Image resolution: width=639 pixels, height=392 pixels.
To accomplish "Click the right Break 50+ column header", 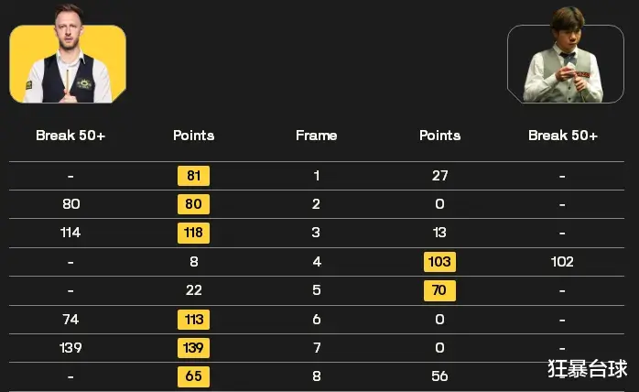I will point(563,136).
